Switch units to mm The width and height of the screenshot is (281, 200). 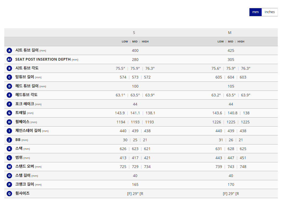point(255,12)
